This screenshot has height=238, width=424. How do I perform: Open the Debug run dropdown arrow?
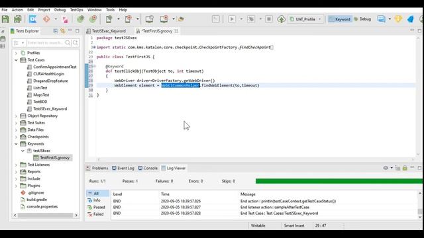click(x=260, y=19)
